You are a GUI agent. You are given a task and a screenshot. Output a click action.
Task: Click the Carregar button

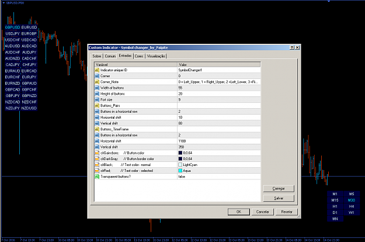click(279, 188)
